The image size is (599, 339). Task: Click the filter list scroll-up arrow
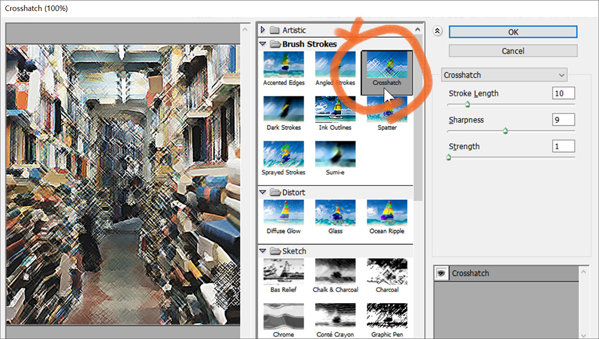(418, 29)
